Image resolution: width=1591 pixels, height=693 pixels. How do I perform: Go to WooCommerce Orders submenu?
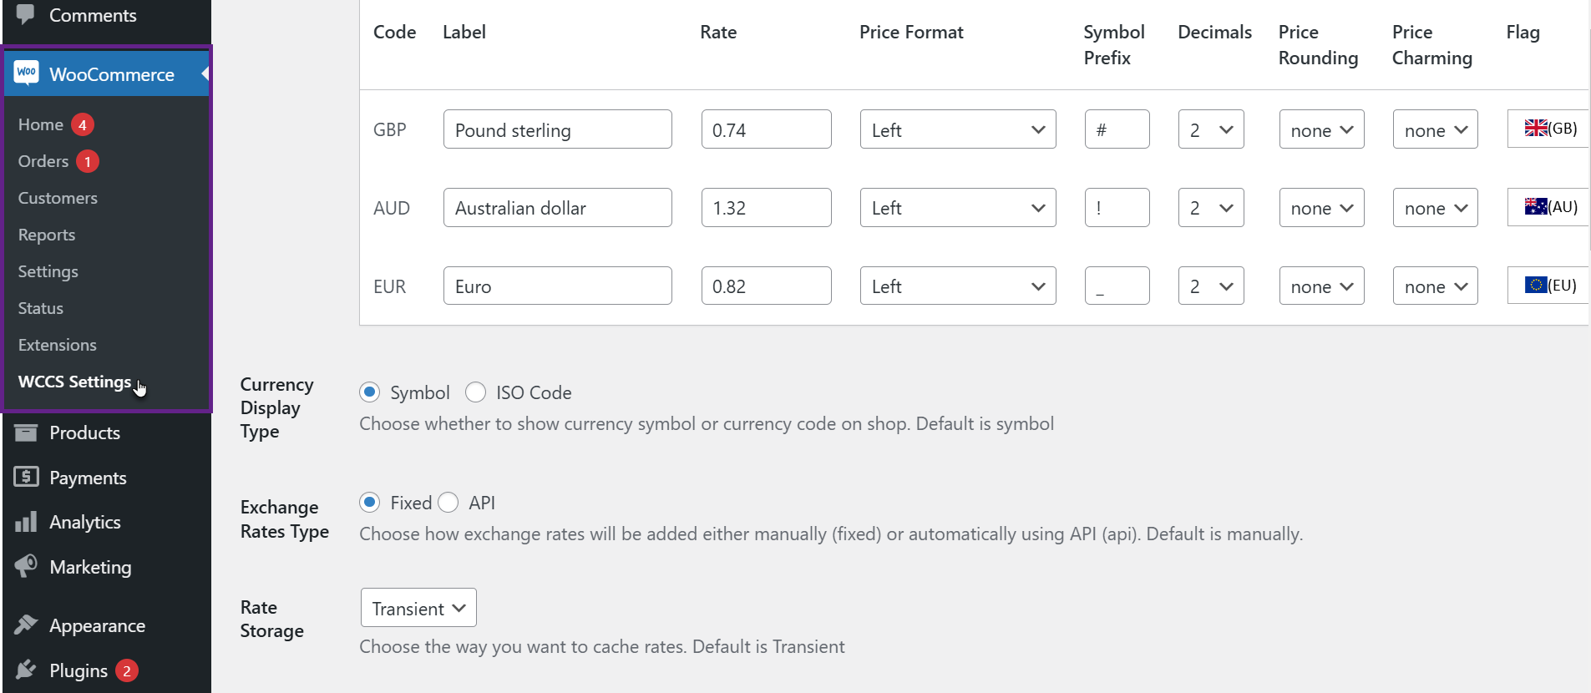[x=43, y=161]
